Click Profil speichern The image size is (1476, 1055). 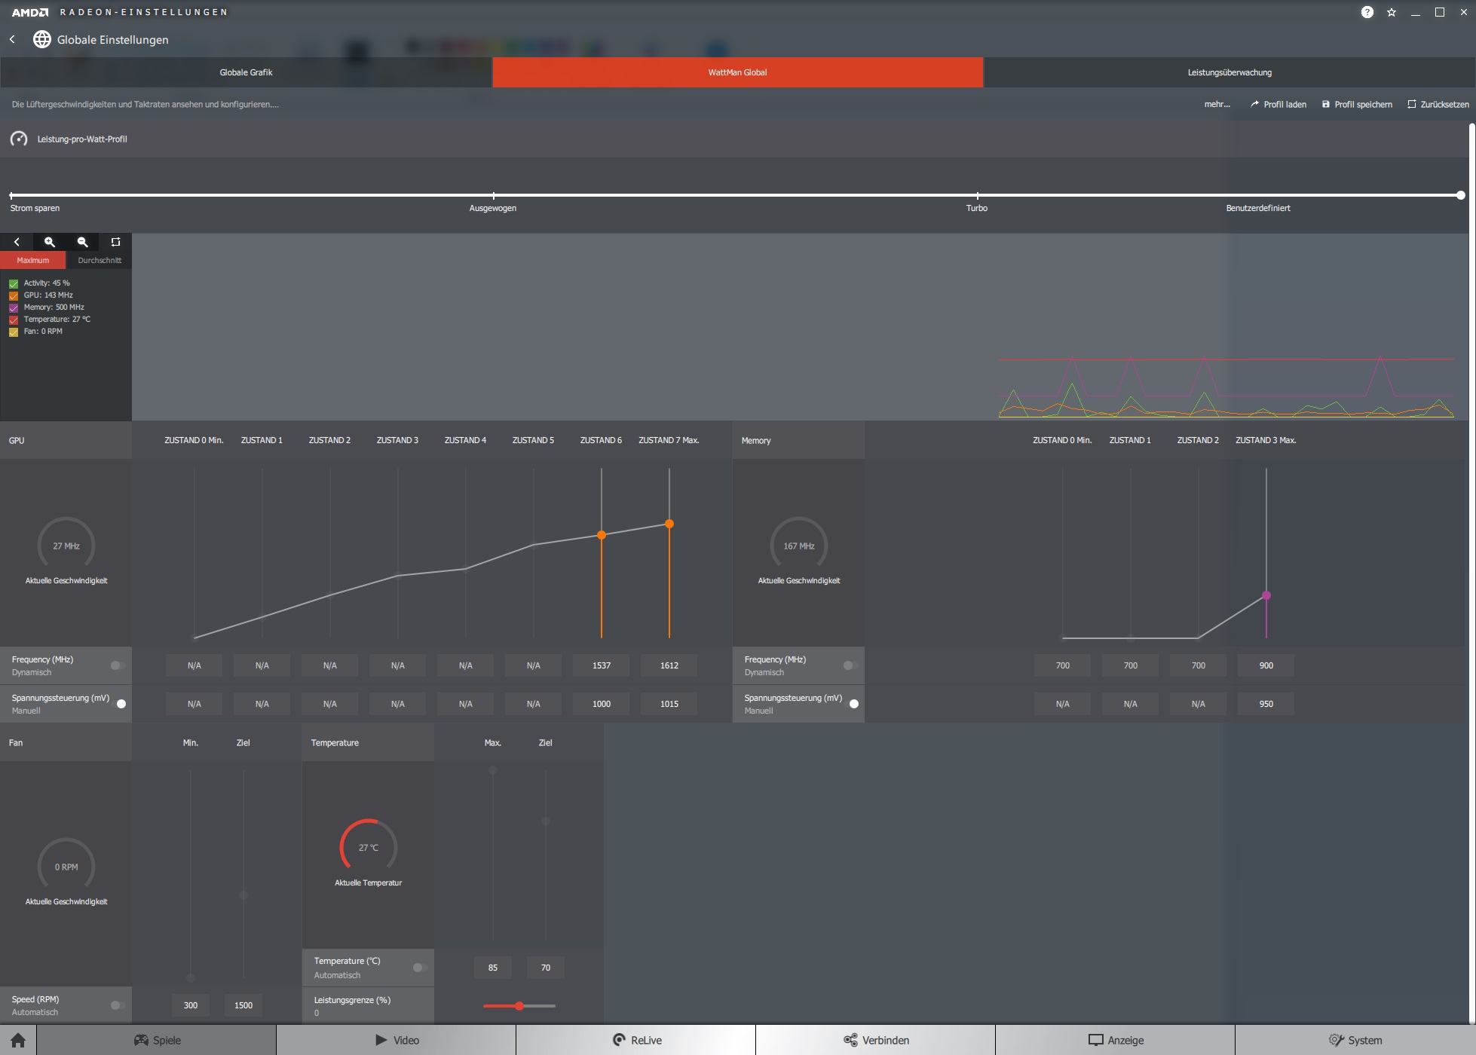(x=1357, y=104)
